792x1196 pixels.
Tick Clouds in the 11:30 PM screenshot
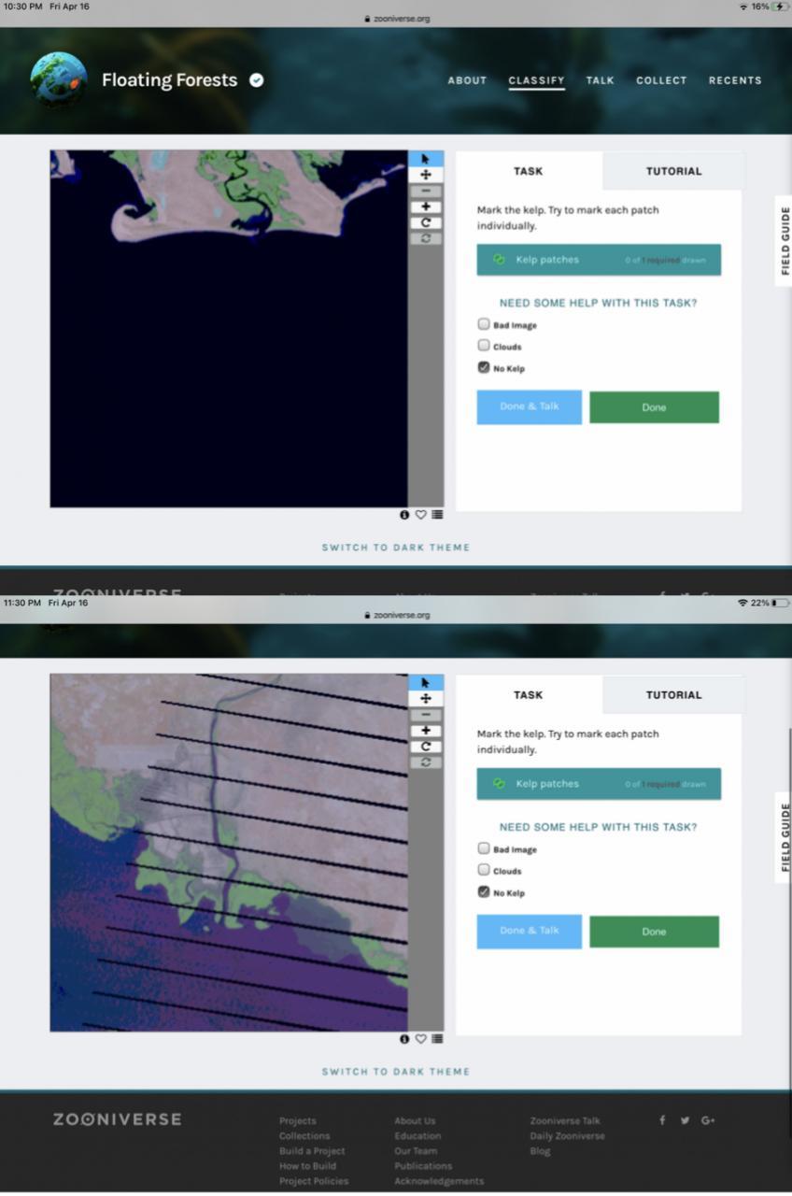tap(484, 870)
